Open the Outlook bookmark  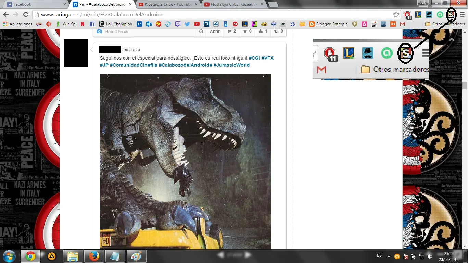point(149,24)
